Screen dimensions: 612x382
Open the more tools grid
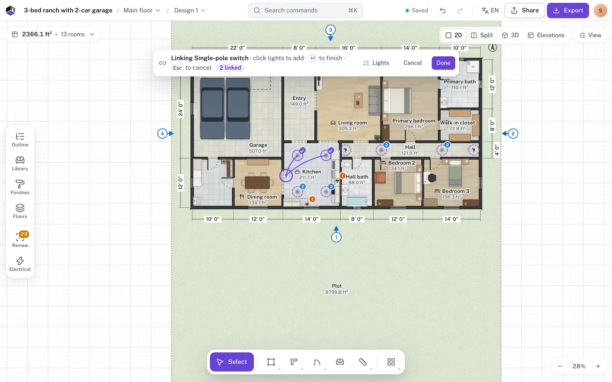[x=391, y=362]
